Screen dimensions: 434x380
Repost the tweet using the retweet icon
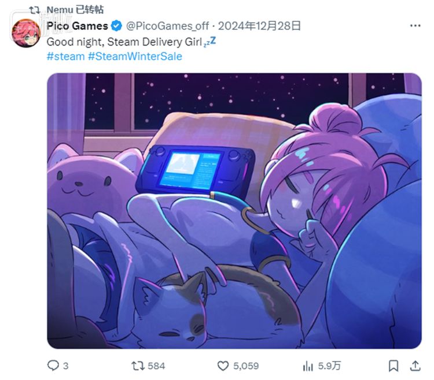138,366
